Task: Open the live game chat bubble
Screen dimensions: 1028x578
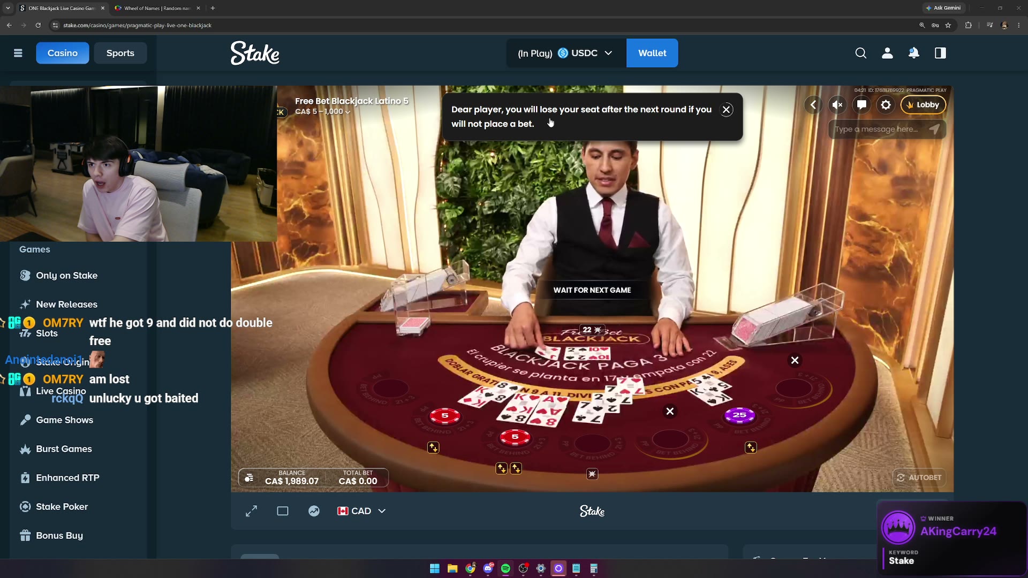Action: tap(861, 105)
